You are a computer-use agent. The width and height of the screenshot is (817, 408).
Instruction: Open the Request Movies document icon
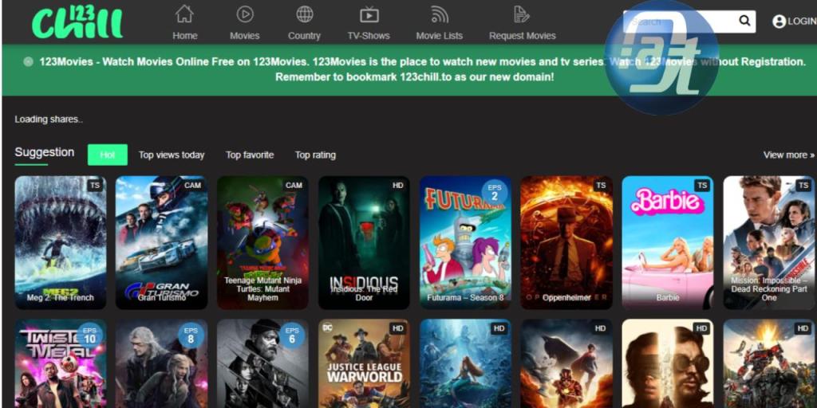[522, 14]
